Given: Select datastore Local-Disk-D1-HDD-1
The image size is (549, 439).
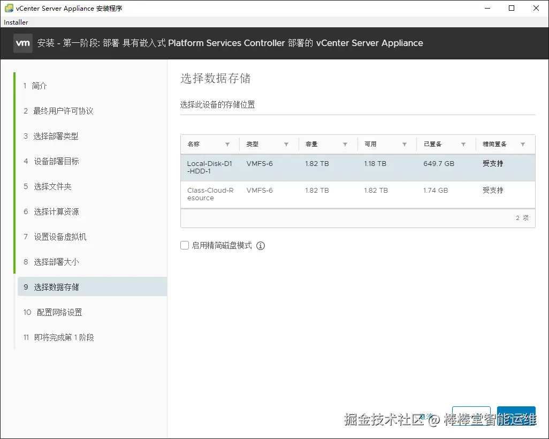Looking at the screenshot, I should click(358, 168).
